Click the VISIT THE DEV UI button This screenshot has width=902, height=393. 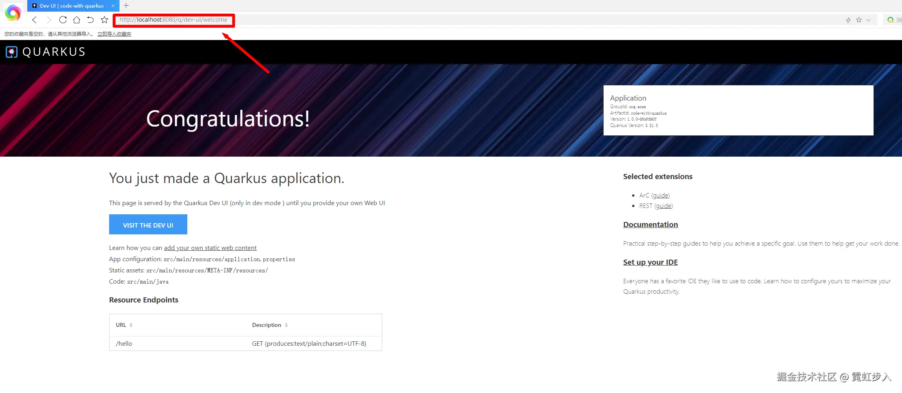click(x=148, y=224)
